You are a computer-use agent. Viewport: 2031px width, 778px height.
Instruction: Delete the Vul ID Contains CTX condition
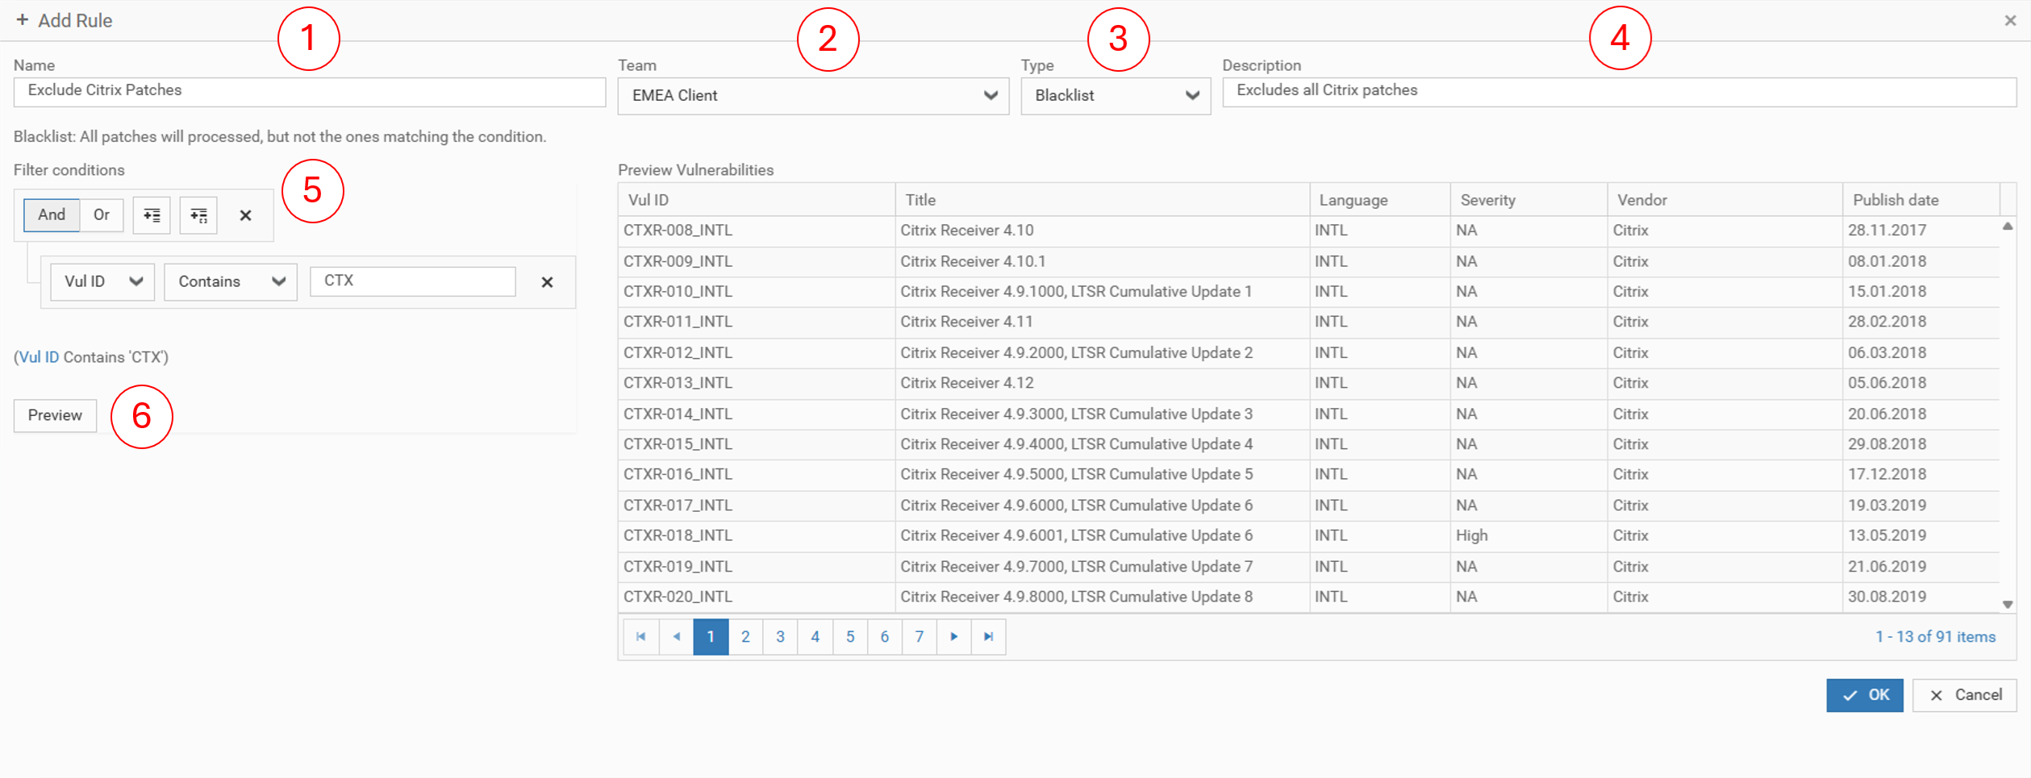(x=547, y=282)
